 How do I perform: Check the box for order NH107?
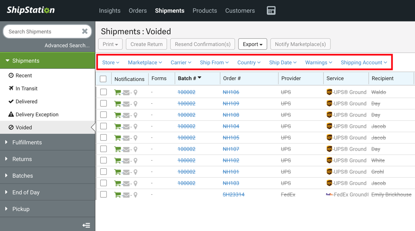pyautogui.click(x=103, y=149)
